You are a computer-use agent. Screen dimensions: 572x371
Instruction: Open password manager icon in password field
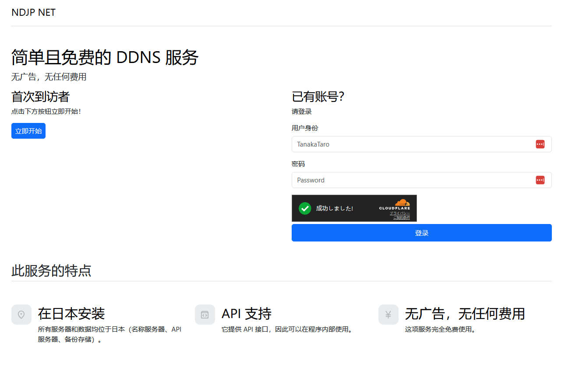point(540,180)
